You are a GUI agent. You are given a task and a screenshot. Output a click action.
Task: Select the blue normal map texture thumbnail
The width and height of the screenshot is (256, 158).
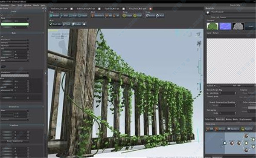(x=225, y=26)
